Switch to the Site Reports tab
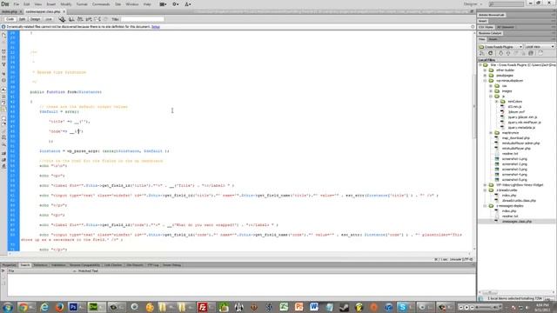Image resolution: width=557 pixels, height=313 pixels. point(135,265)
